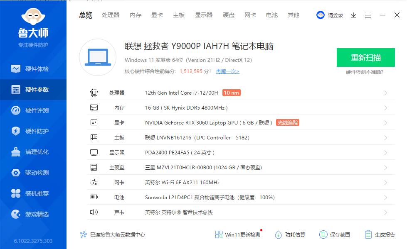This screenshot has width=407, height=249.
Task: Open 装机推荐 section
Action: [33, 193]
